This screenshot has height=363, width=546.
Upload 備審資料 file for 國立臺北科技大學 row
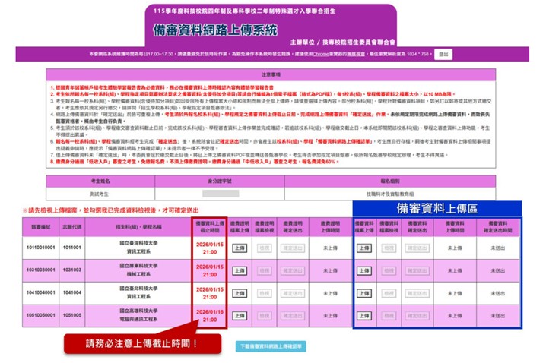[x=363, y=293]
